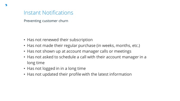Viewport: 180px width, 101px height.
Task: Select 'Has not logged in in a long time'
Action: tap(56, 68)
